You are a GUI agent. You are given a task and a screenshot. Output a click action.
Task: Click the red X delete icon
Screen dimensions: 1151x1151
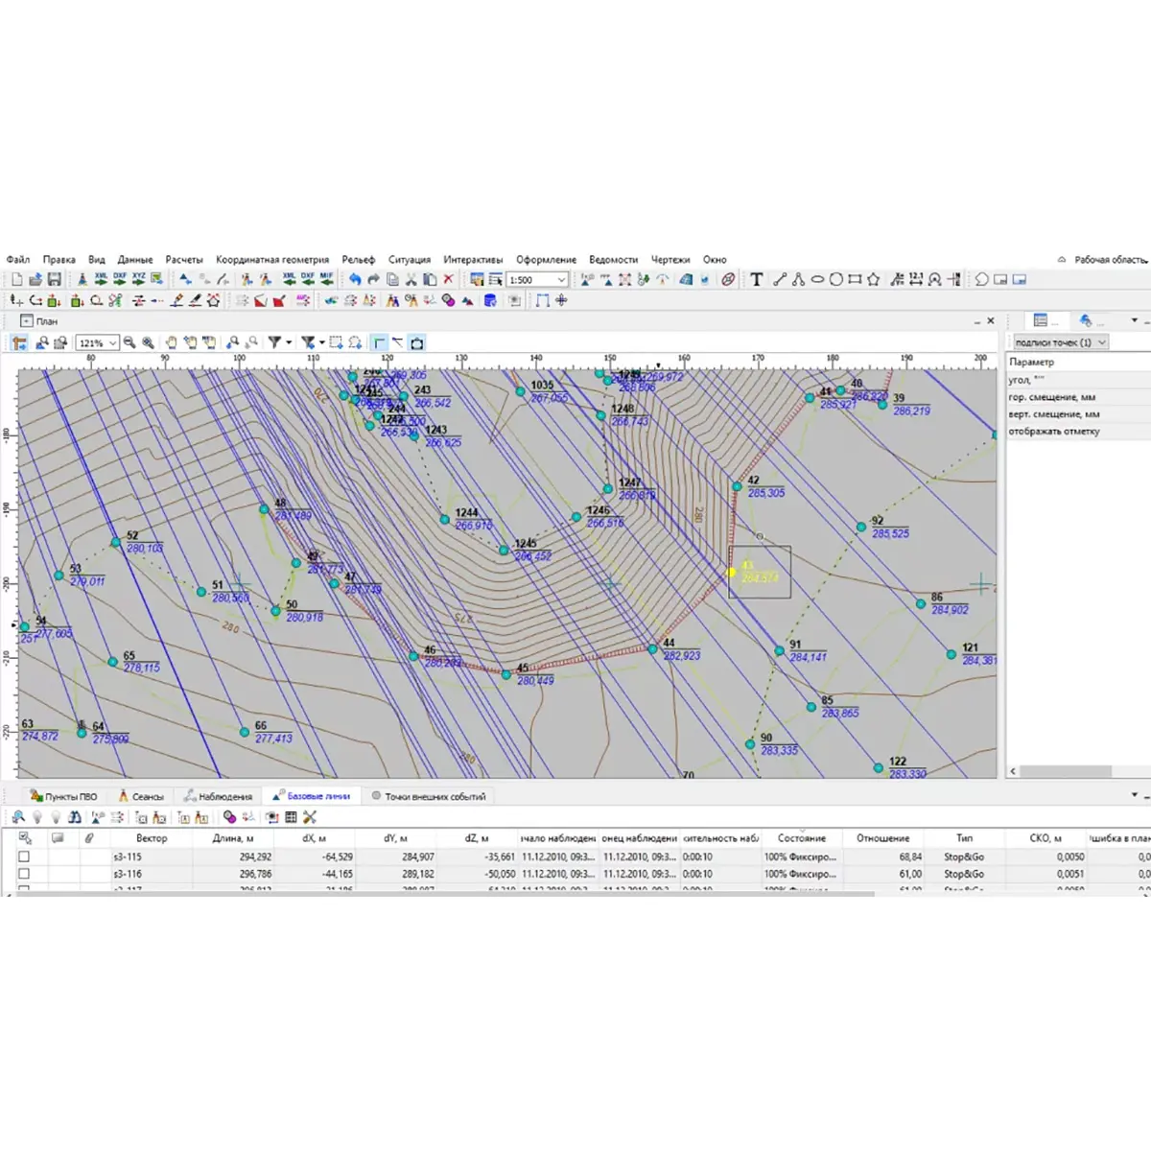pyautogui.click(x=448, y=279)
